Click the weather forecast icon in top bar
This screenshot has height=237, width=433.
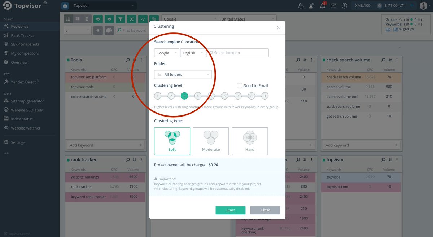301,6
